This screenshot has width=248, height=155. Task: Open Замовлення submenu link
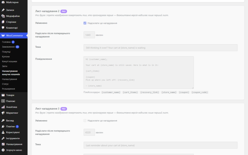click(8, 47)
